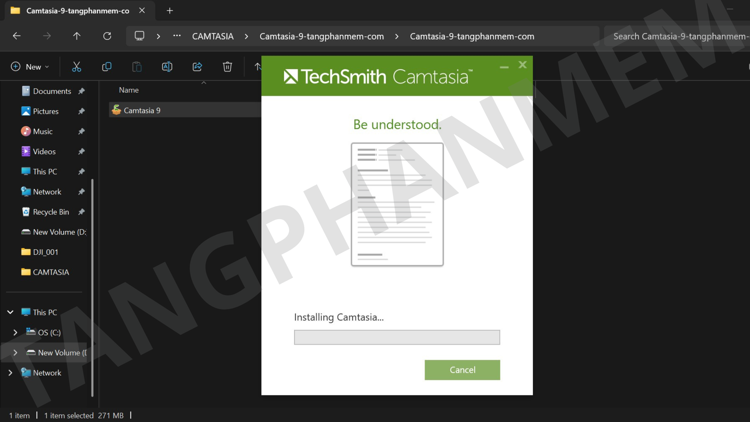Expand the Network tree node
Screen dimensions: 750x422
[11, 373]
